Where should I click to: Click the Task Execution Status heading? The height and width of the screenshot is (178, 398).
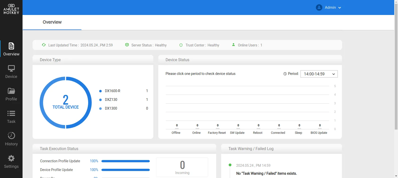pos(59,149)
